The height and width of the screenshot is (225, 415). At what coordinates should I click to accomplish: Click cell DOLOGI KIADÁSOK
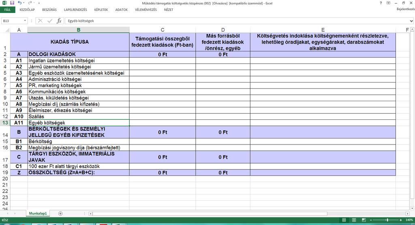(x=78, y=54)
